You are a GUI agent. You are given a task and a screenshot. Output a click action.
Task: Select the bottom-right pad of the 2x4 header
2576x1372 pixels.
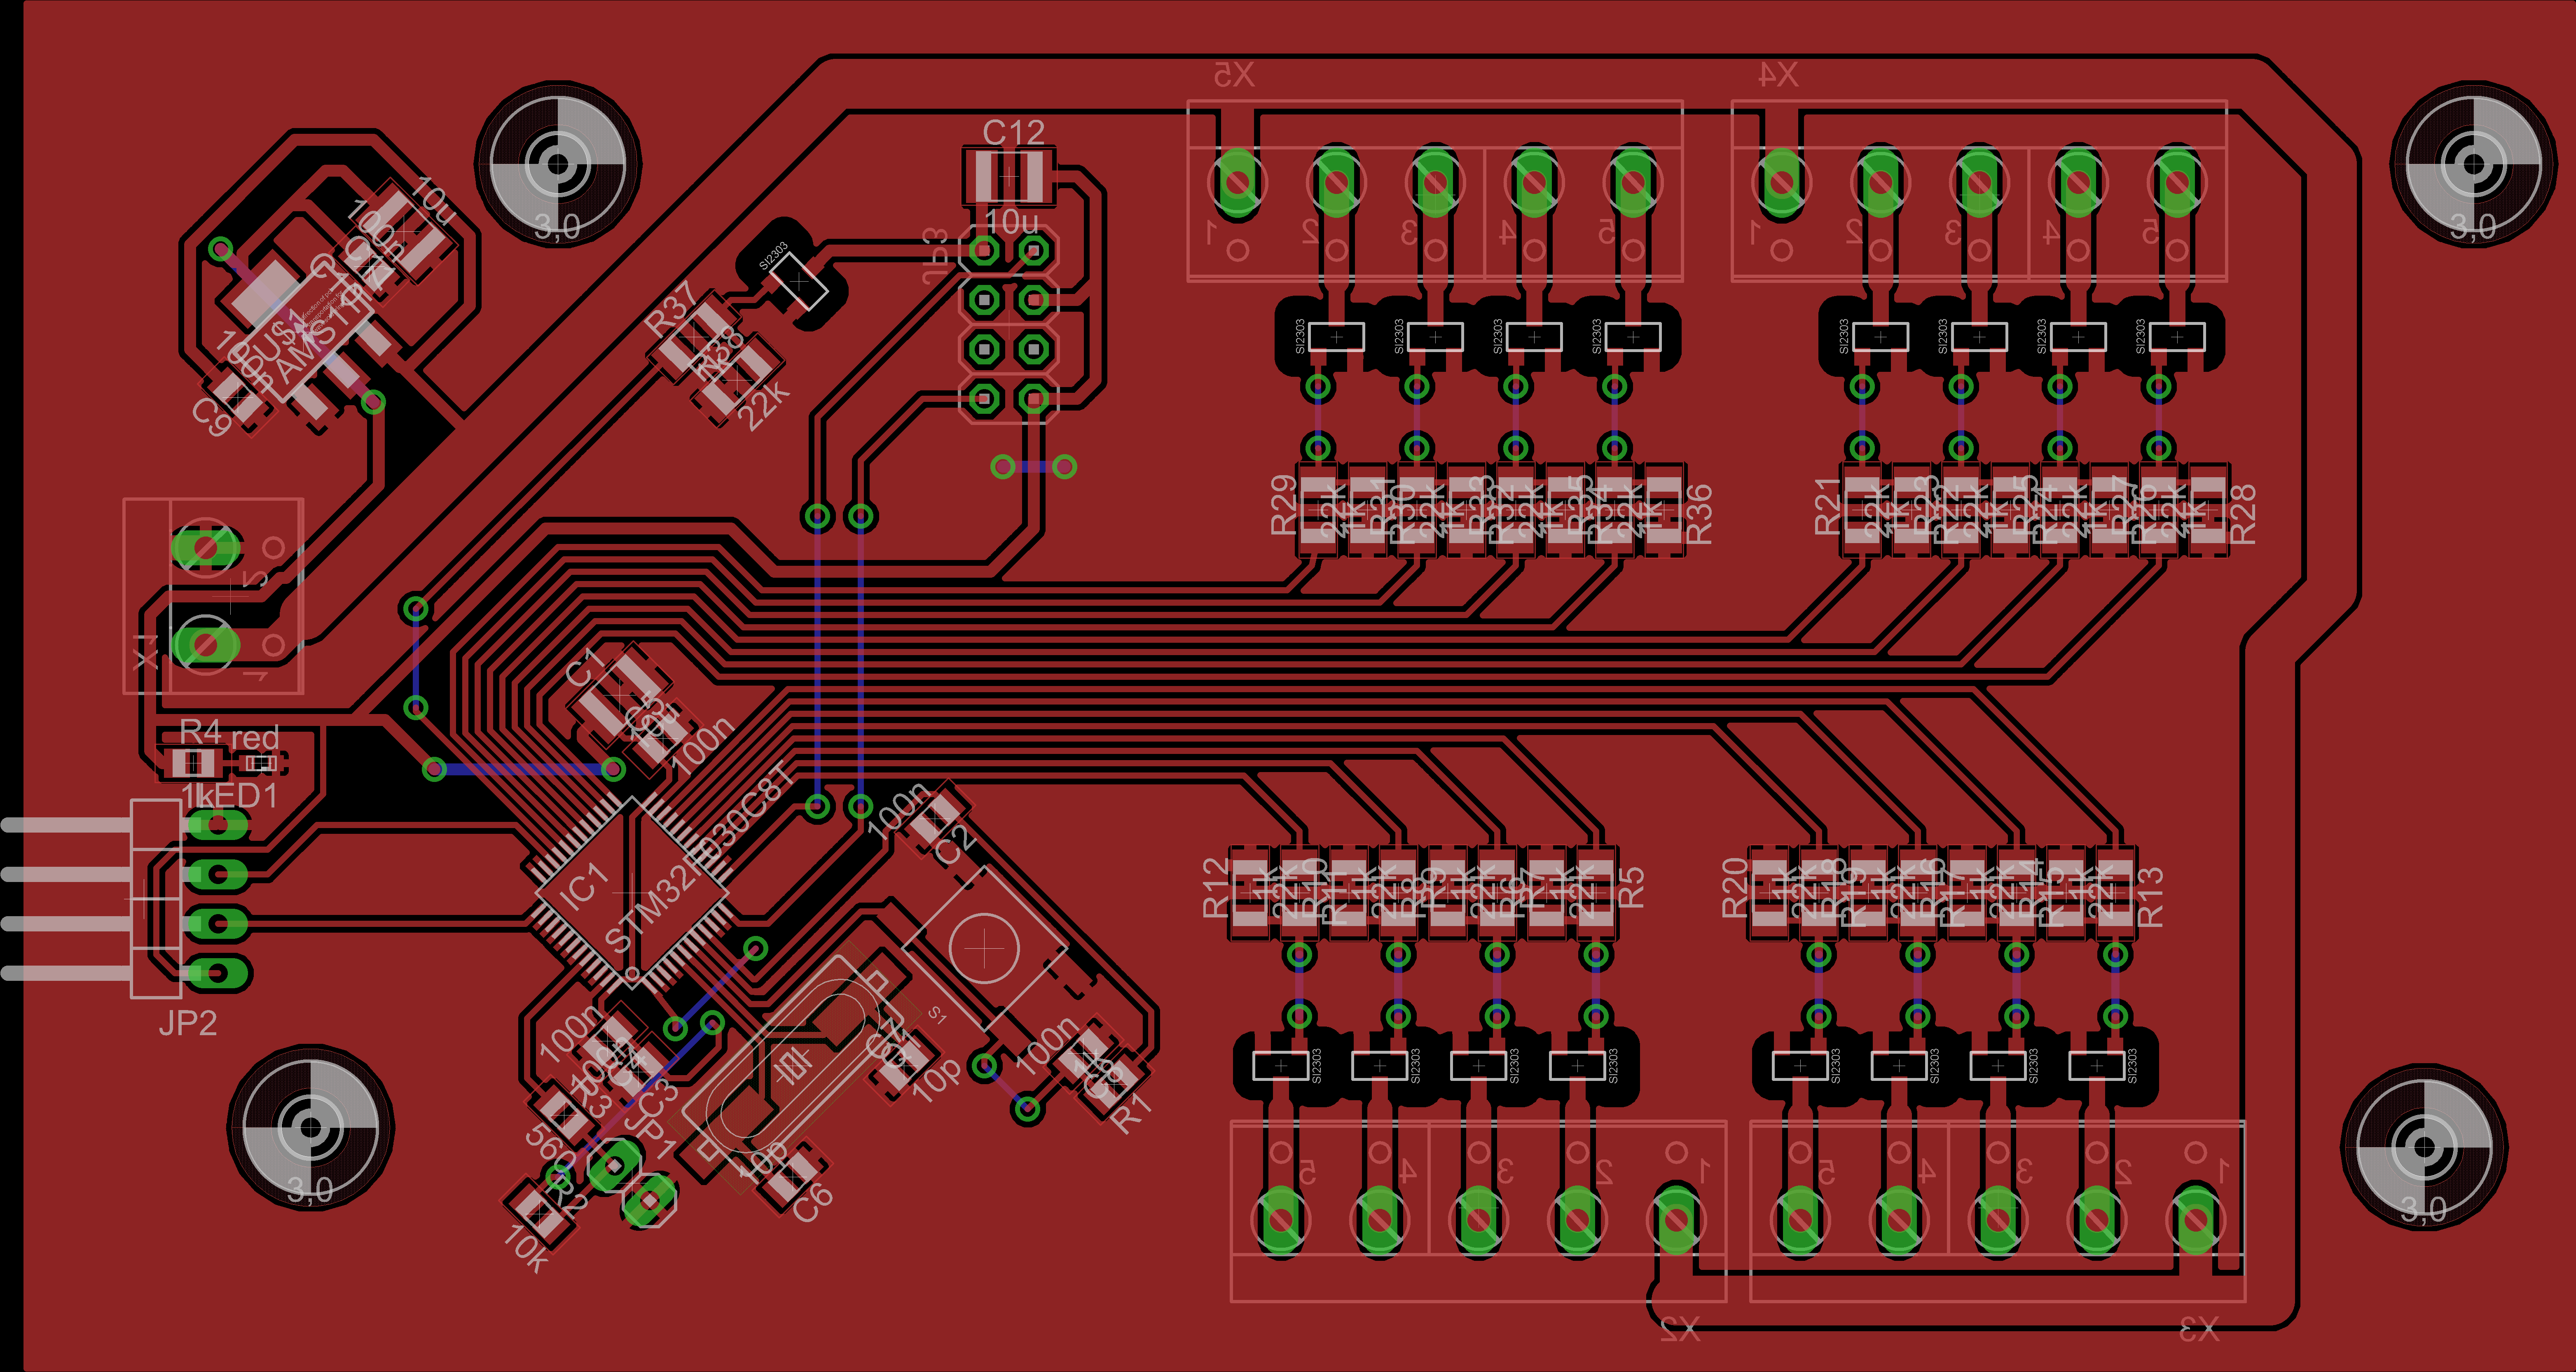click(1034, 399)
